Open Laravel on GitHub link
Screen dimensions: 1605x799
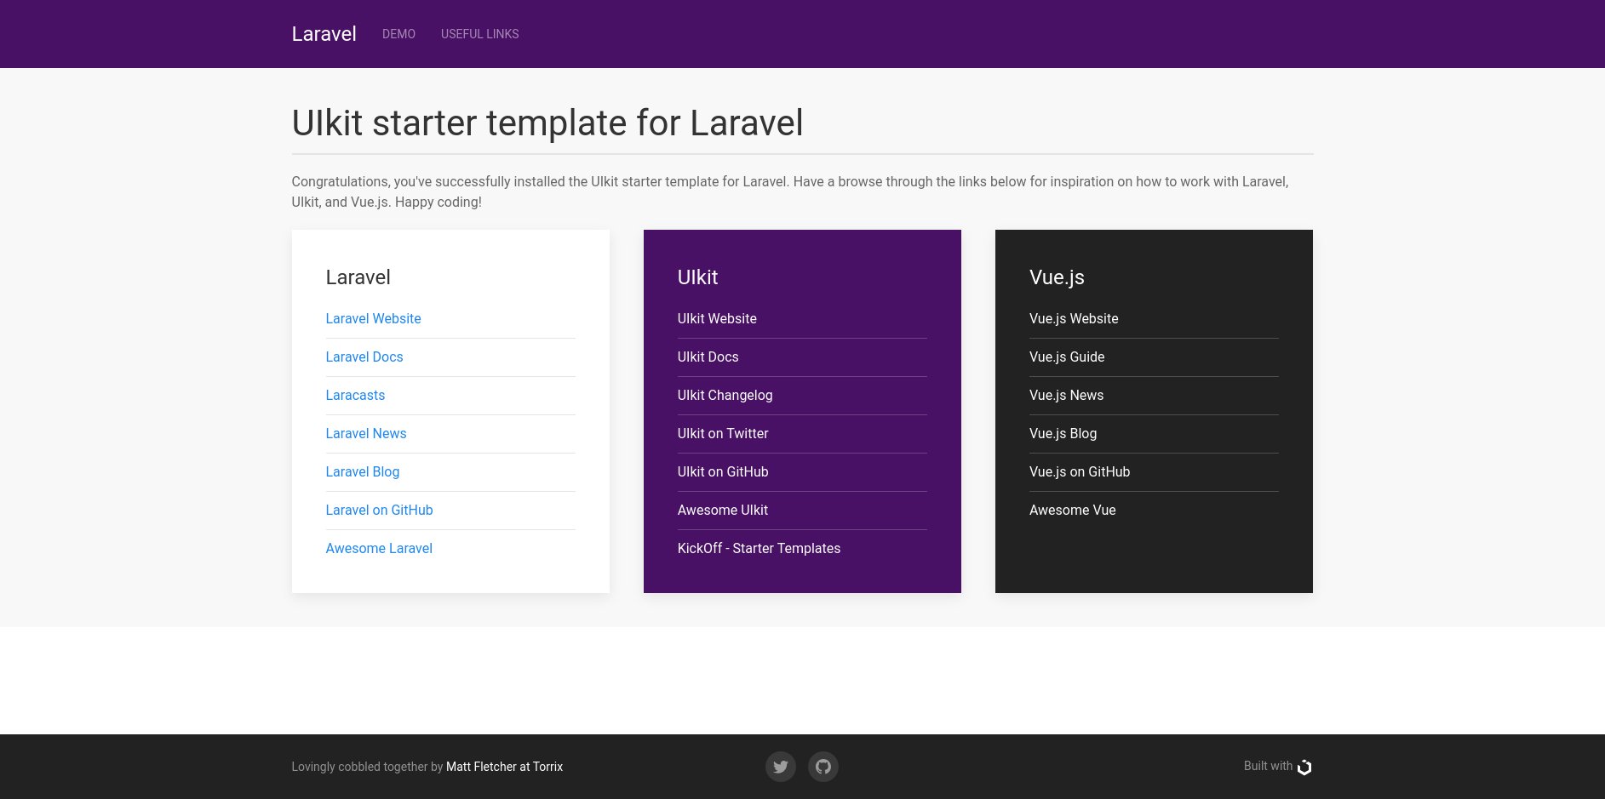coord(379,510)
